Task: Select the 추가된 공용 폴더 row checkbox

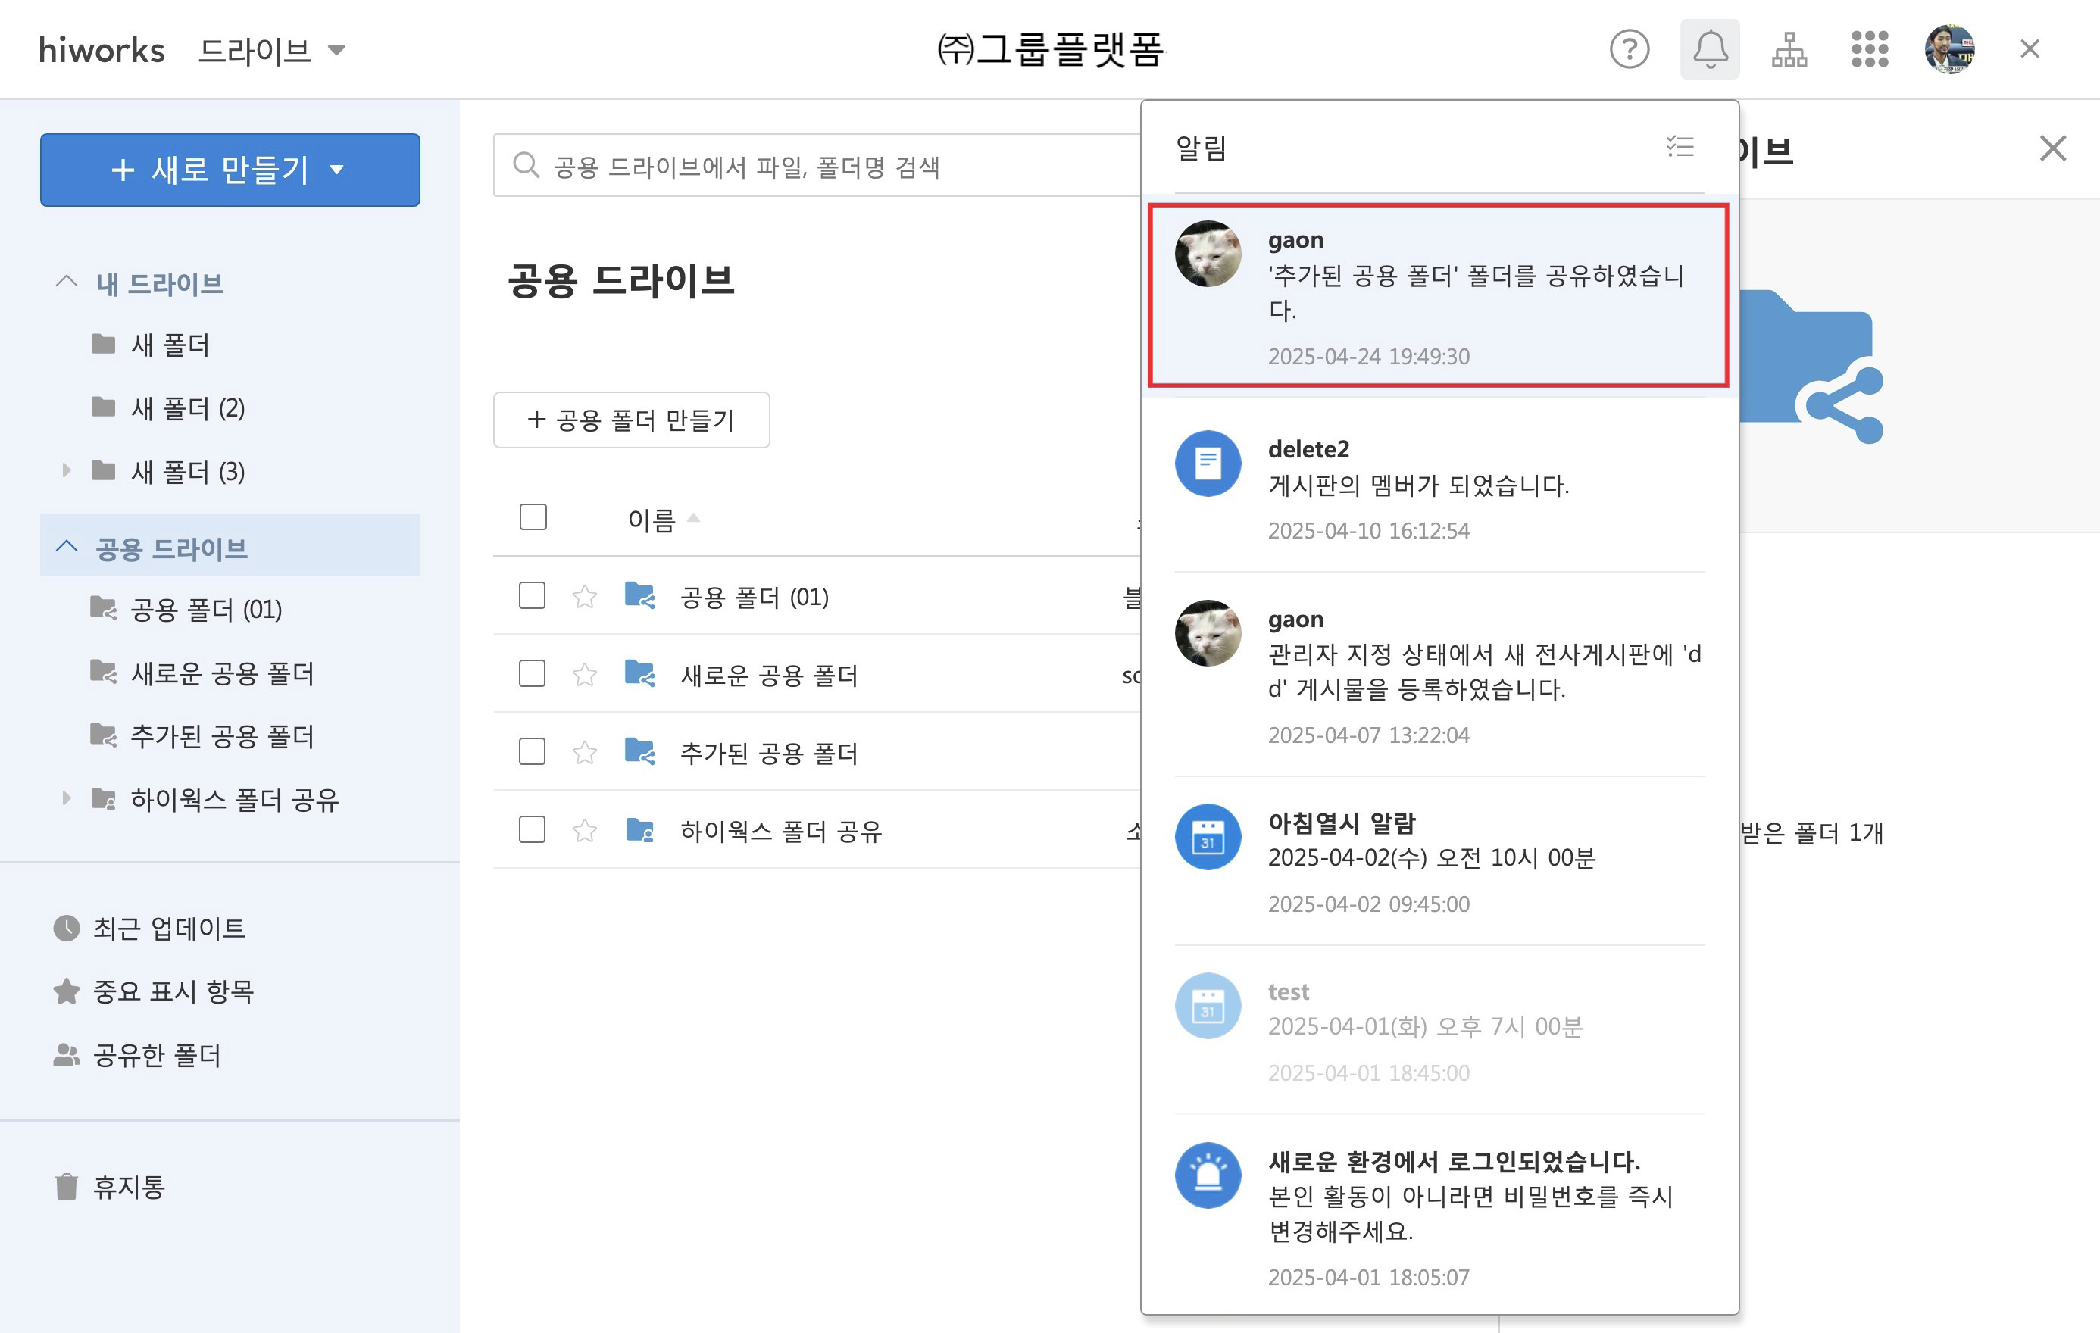Action: [532, 752]
